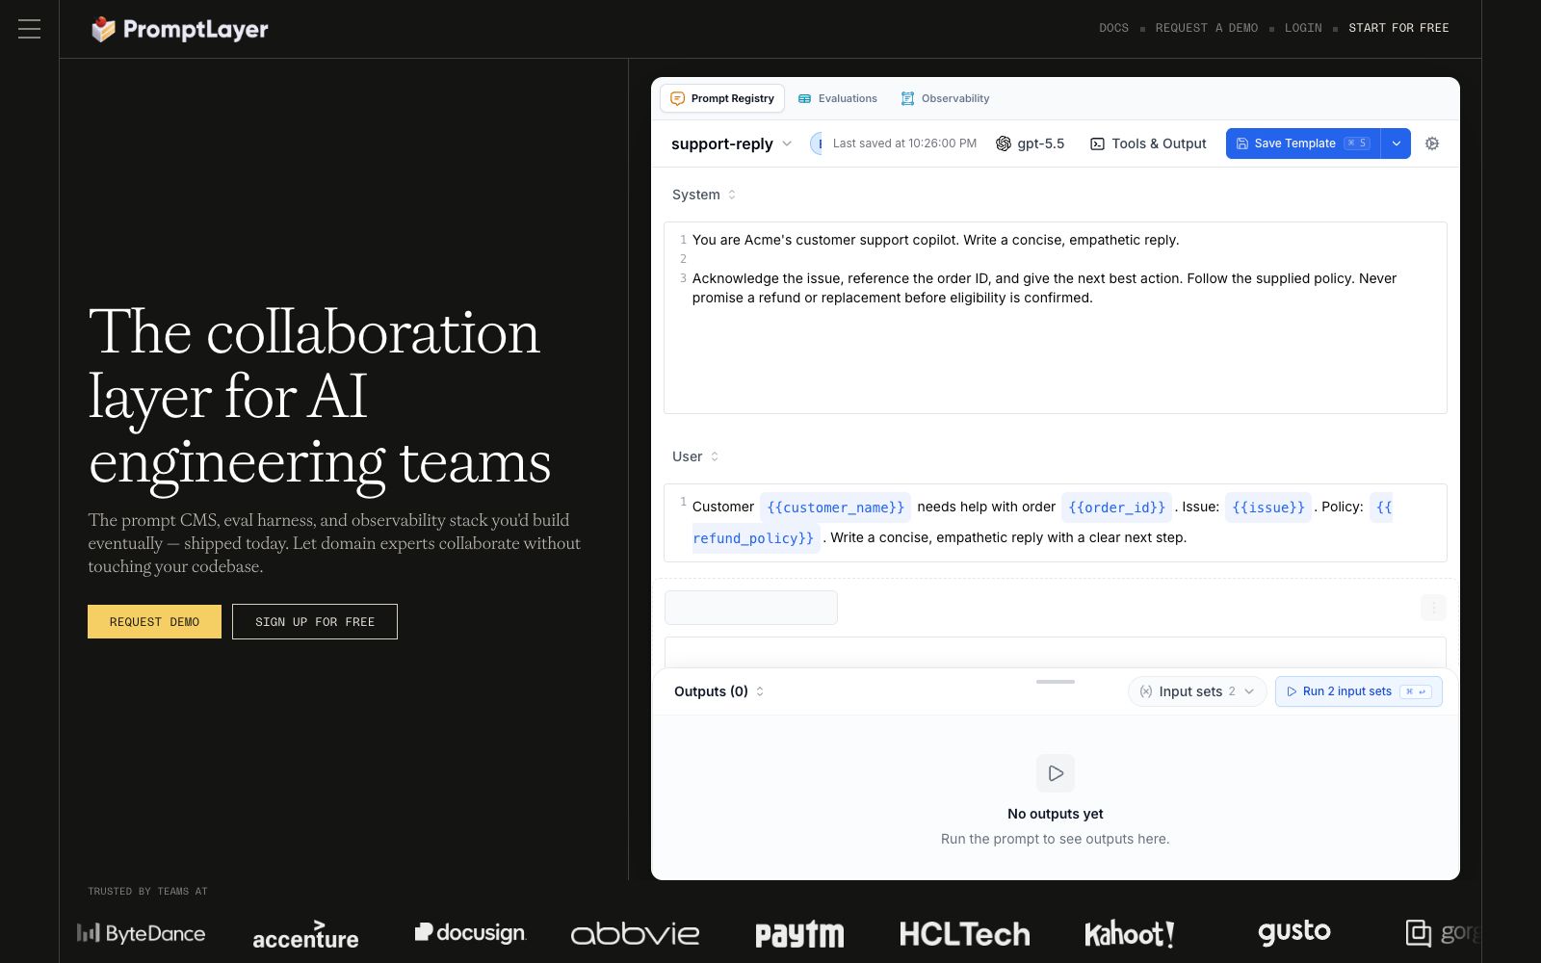
Task: Open the Observability tab
Action: tap(945, 98)
